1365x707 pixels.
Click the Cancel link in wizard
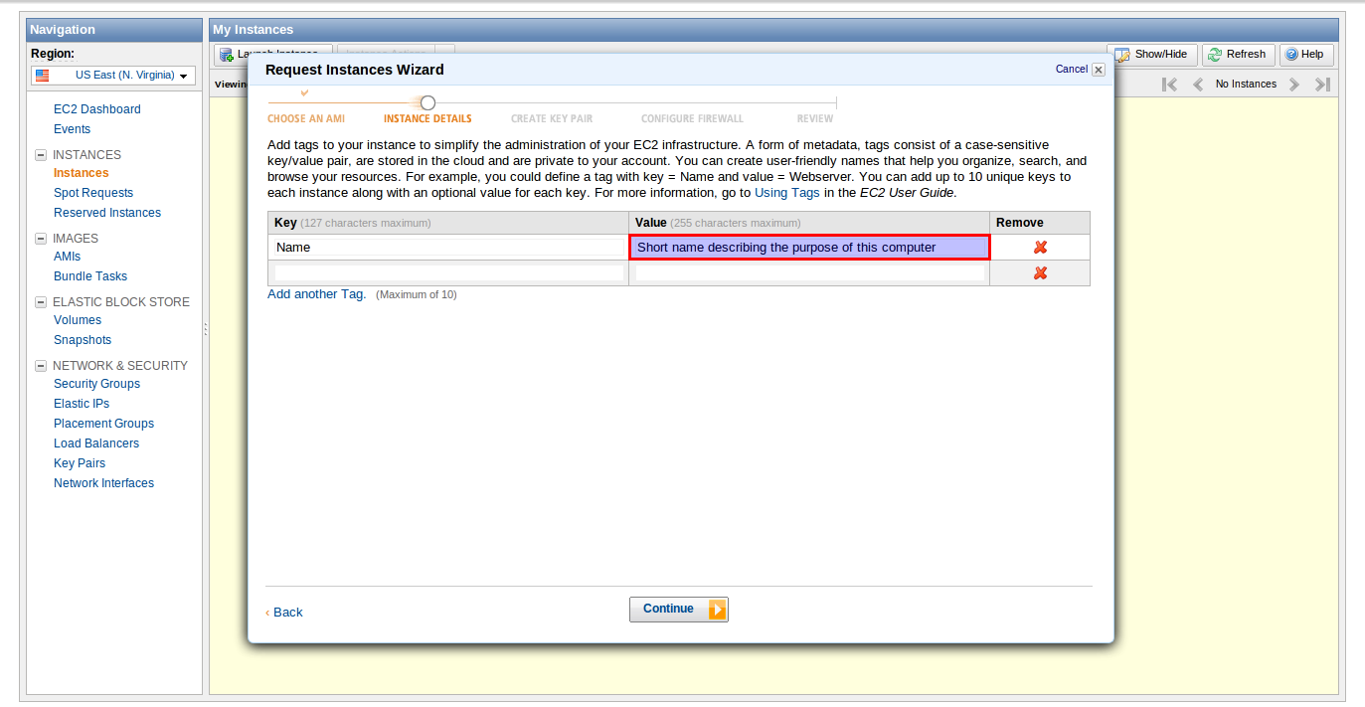[1072, 70]
